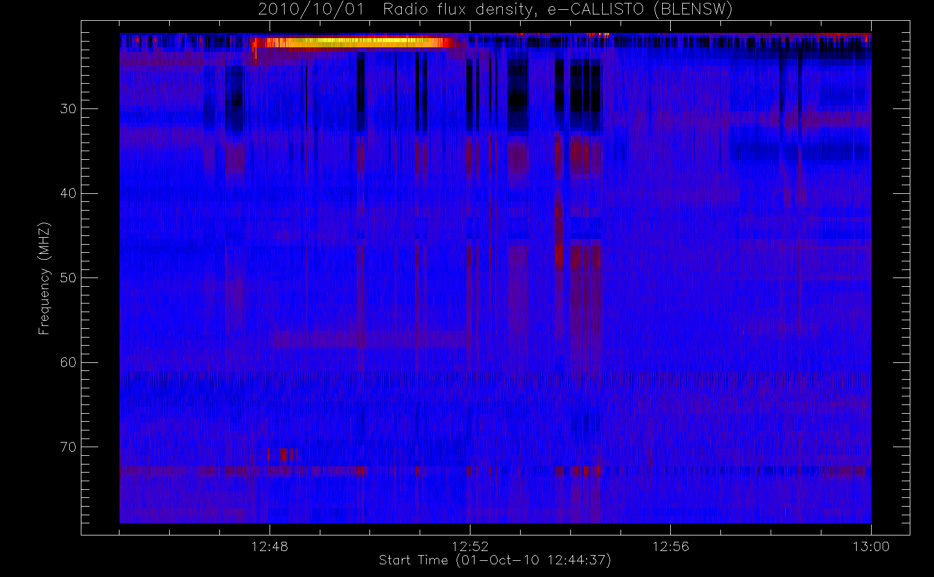934x577 pixels.
Task: Click the 12:48 time tick label
Action: click(270, 546)
